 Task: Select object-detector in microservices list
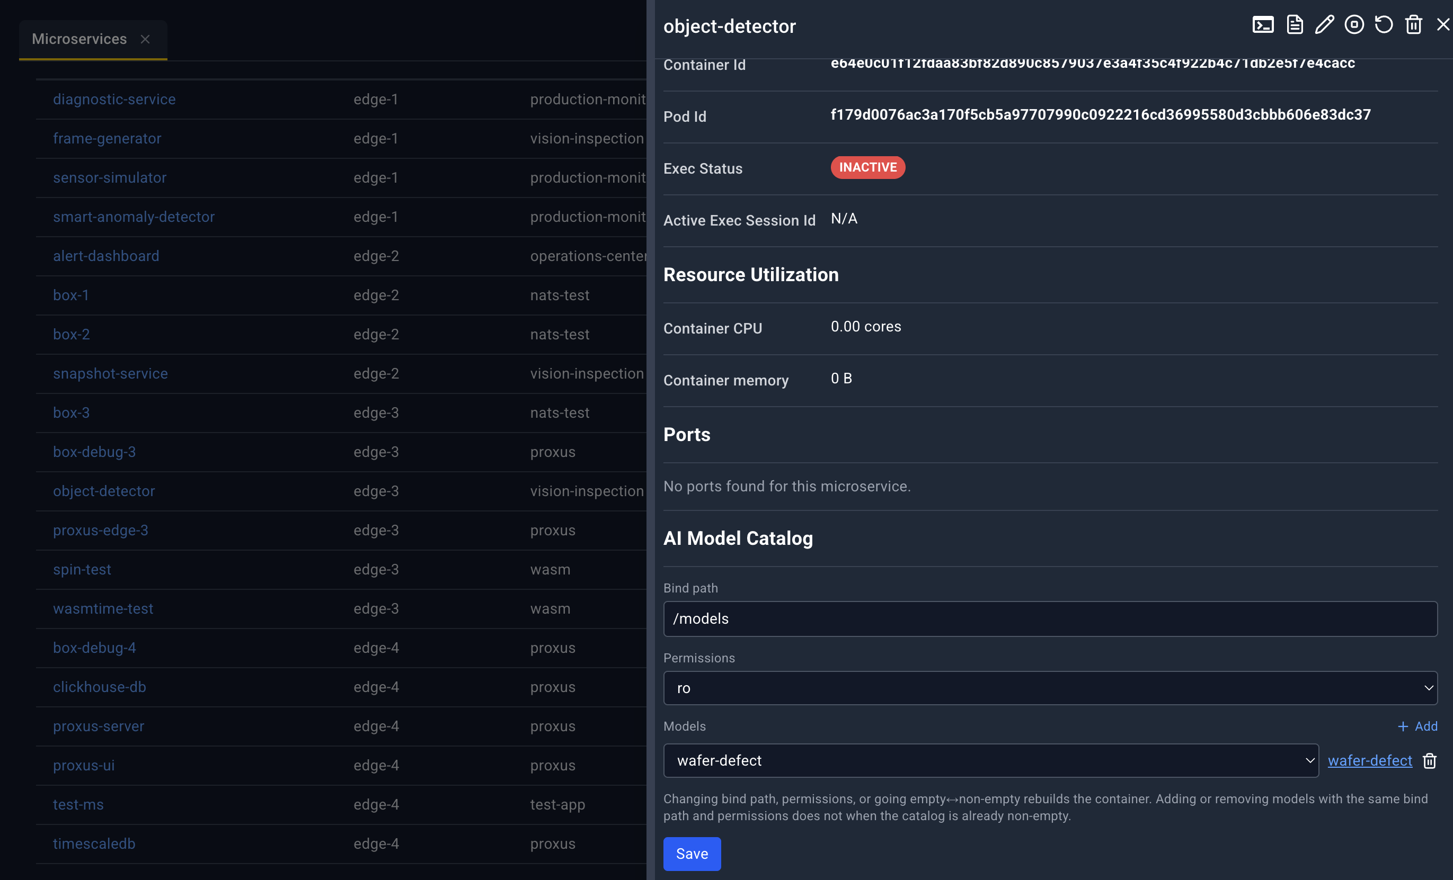[x=104, y=491]
